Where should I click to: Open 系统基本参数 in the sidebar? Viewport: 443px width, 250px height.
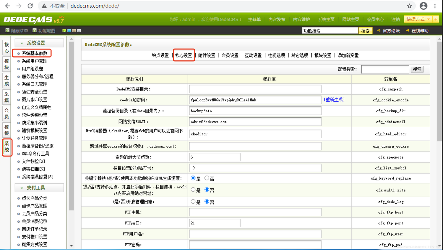[x=35, y=53]
